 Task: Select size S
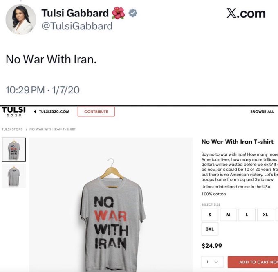point(210,215)
